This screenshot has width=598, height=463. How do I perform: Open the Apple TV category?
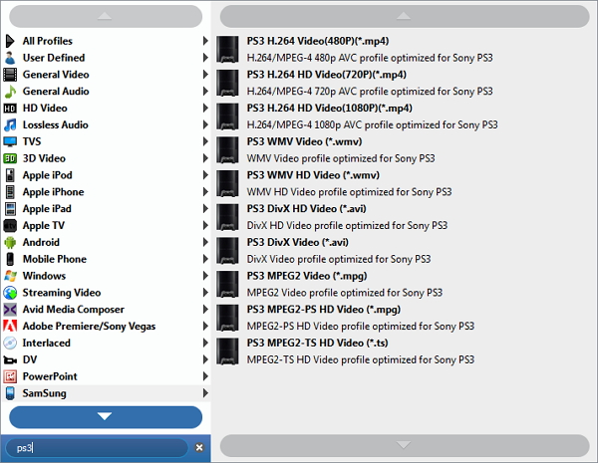(106, 225)
